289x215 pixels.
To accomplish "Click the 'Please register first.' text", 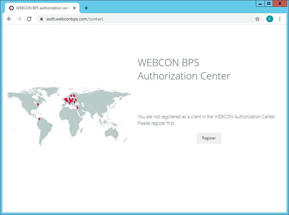I will 156,123.
